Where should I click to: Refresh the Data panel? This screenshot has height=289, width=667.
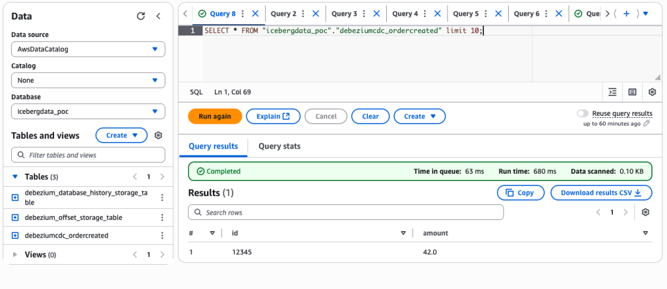(x=141, y=16)
